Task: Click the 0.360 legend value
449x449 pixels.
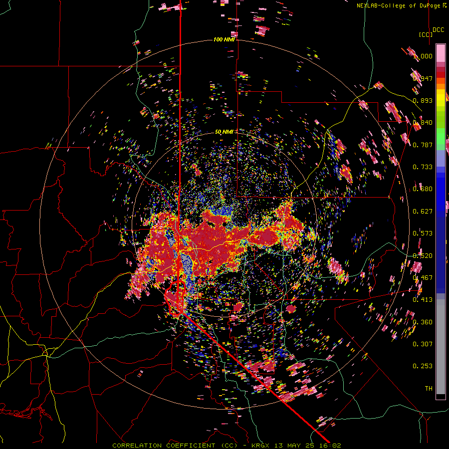Action: pyautogui.click(x=423, y=322)
